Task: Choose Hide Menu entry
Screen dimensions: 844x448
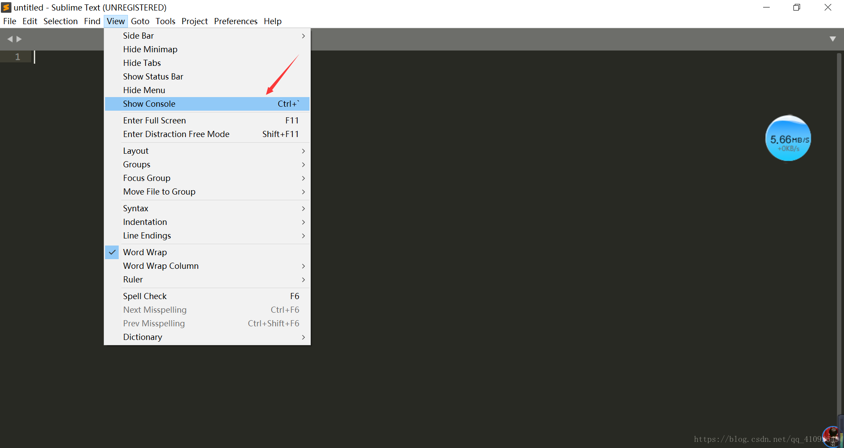Action: [207, 90]
